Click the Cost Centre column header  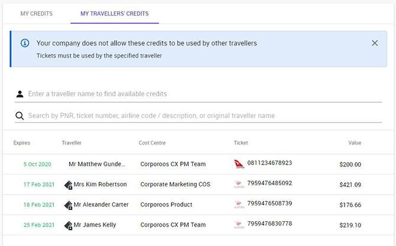click(152, 143)
